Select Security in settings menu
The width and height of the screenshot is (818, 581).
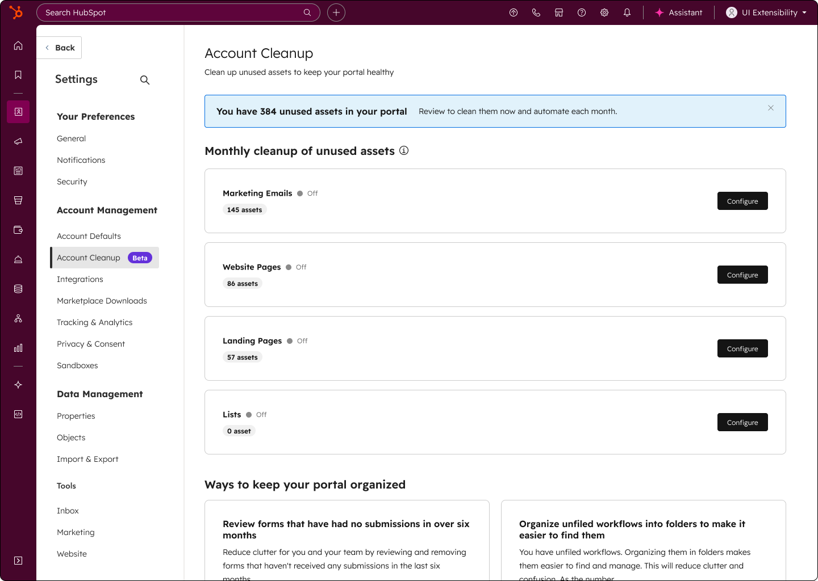tap(72, 182)
